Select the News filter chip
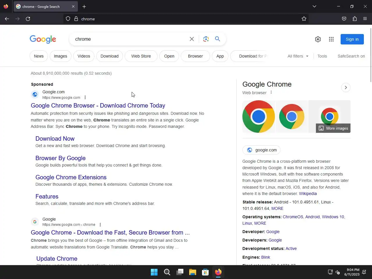The width and height of the screenshot is (372, 279). click(x=39, y=56)
